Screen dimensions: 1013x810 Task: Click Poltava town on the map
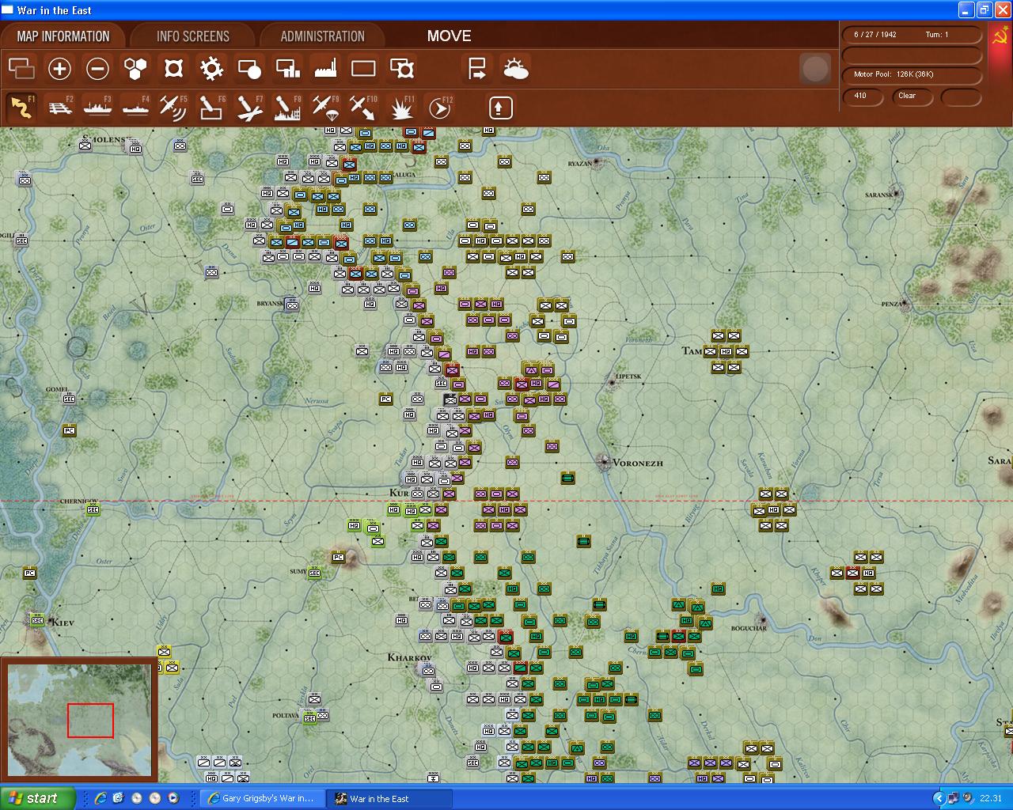(286, 715)
